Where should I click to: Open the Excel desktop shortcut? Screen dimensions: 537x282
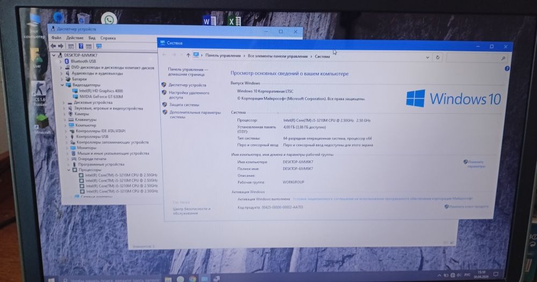[235, 21]
